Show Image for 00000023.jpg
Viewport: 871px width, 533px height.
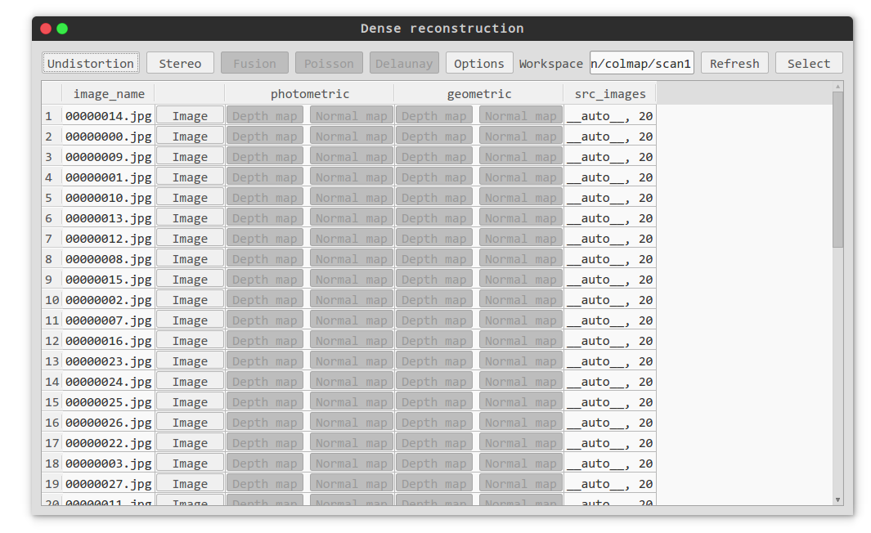pos(190,361)
